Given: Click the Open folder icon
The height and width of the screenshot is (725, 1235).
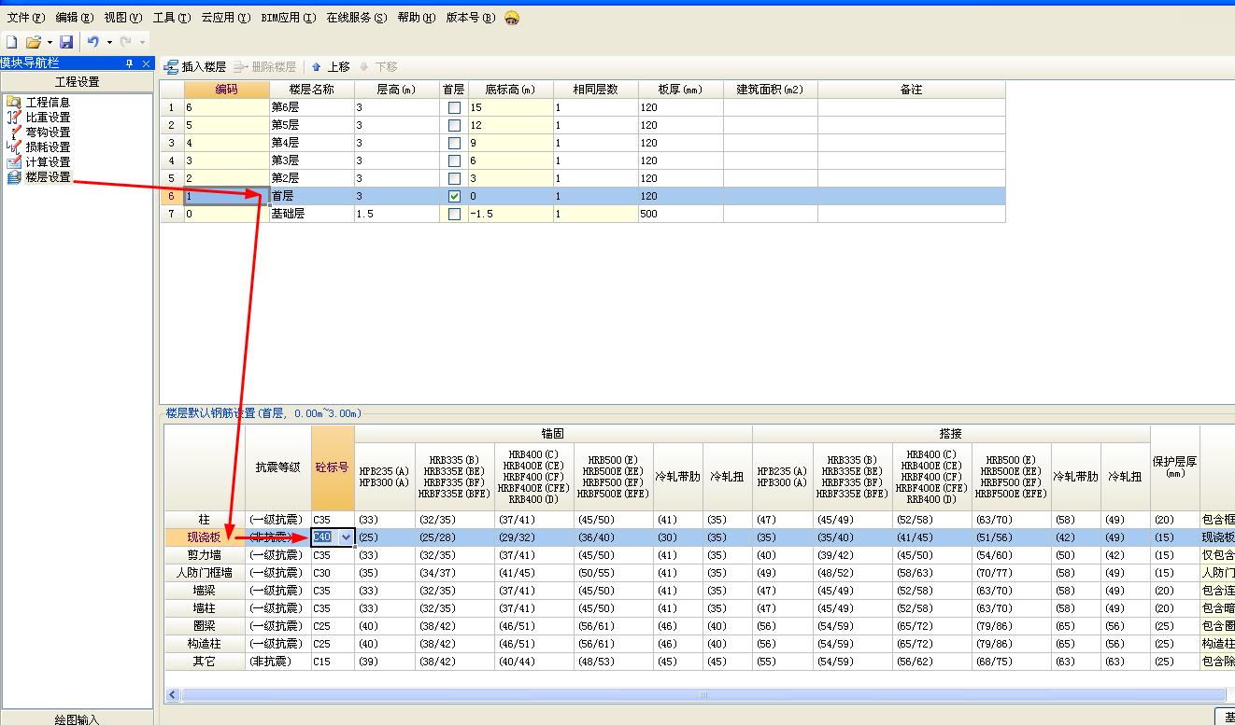Looking at the screenshot, I should pos(34,42).
